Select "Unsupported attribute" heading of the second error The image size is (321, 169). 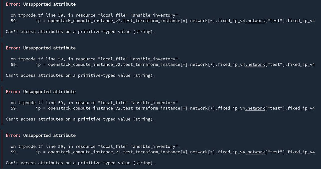(x=49, y=48)
